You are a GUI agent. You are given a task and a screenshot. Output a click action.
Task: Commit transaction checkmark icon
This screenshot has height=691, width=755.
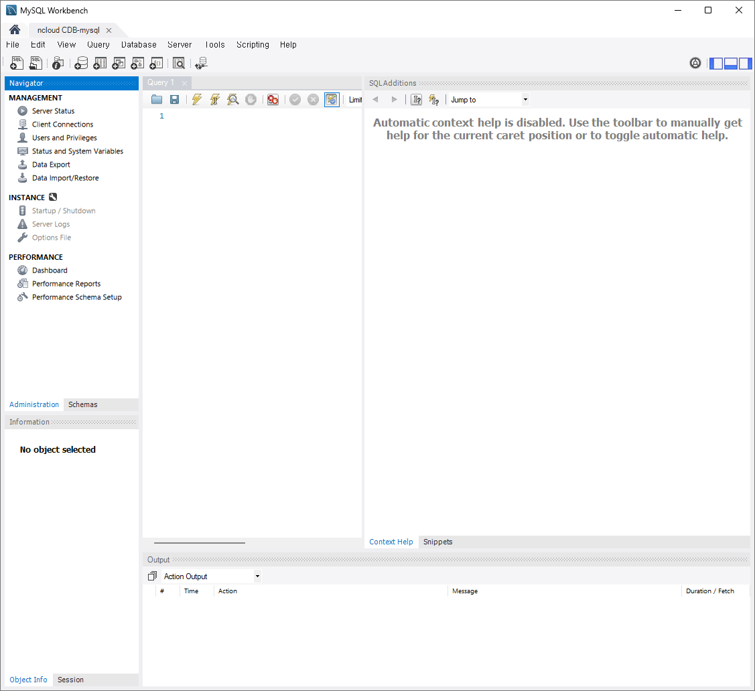tap(295, 100)
